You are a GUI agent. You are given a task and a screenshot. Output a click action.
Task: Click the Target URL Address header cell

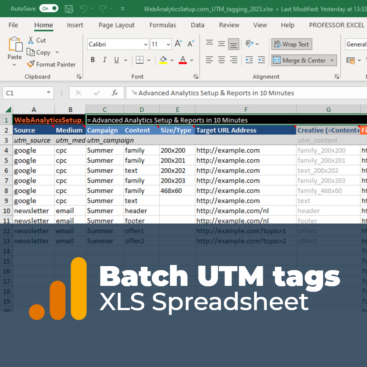246,130
